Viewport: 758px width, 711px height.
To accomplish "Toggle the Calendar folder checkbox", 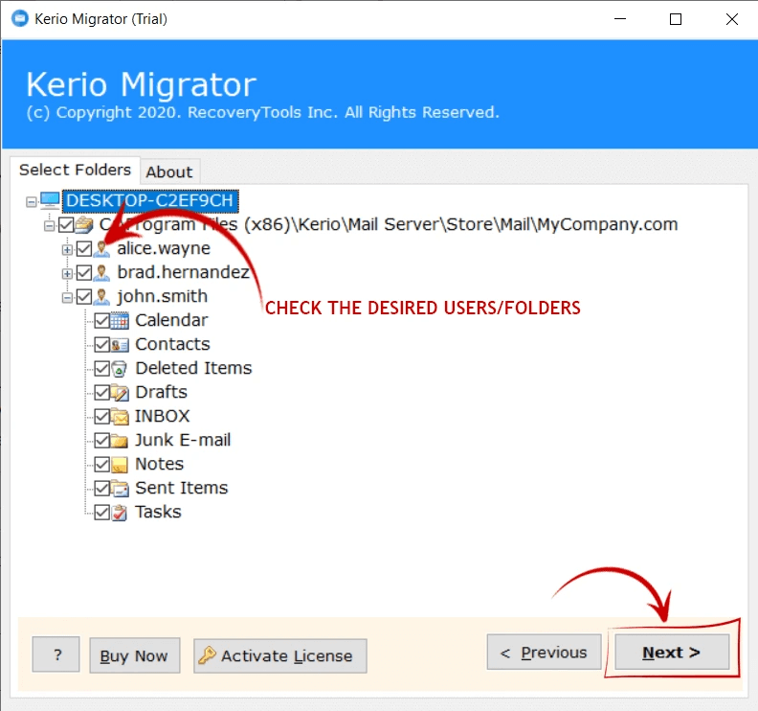I will pyautogui.click(x=102, y=320).
